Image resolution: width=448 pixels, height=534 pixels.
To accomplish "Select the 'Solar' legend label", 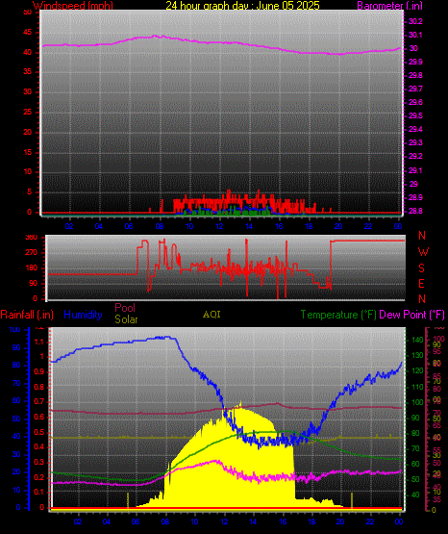I will [126, 319].
